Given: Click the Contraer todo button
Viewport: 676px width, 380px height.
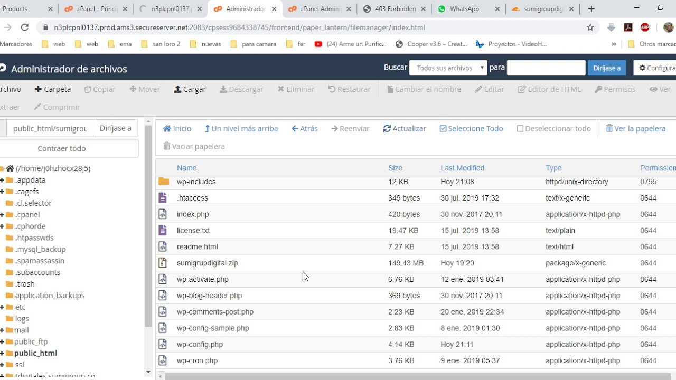Looking at the screenshot, I should pyautogui.click(x=62, y=148).
